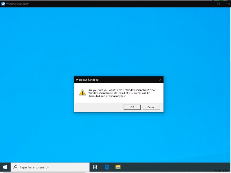Viewport: 231px width, 173px height.
Task: Minimize the Windows Sandbox window
Action: click(208, 4)
